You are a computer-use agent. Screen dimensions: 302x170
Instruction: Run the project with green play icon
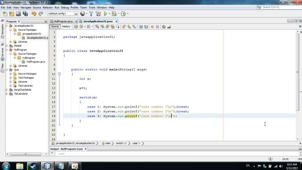click(105, 14)
